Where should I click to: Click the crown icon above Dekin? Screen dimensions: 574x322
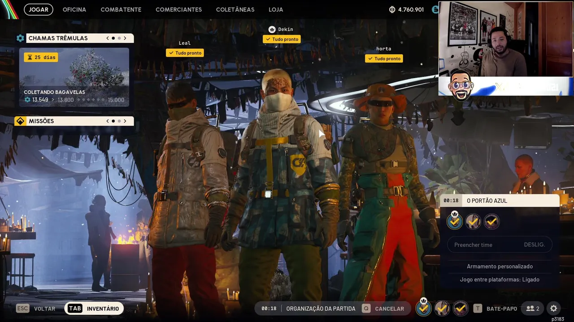coord(272,30)
